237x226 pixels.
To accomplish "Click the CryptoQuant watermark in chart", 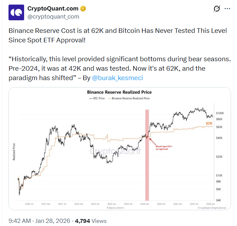I will (x=115, y=151).
